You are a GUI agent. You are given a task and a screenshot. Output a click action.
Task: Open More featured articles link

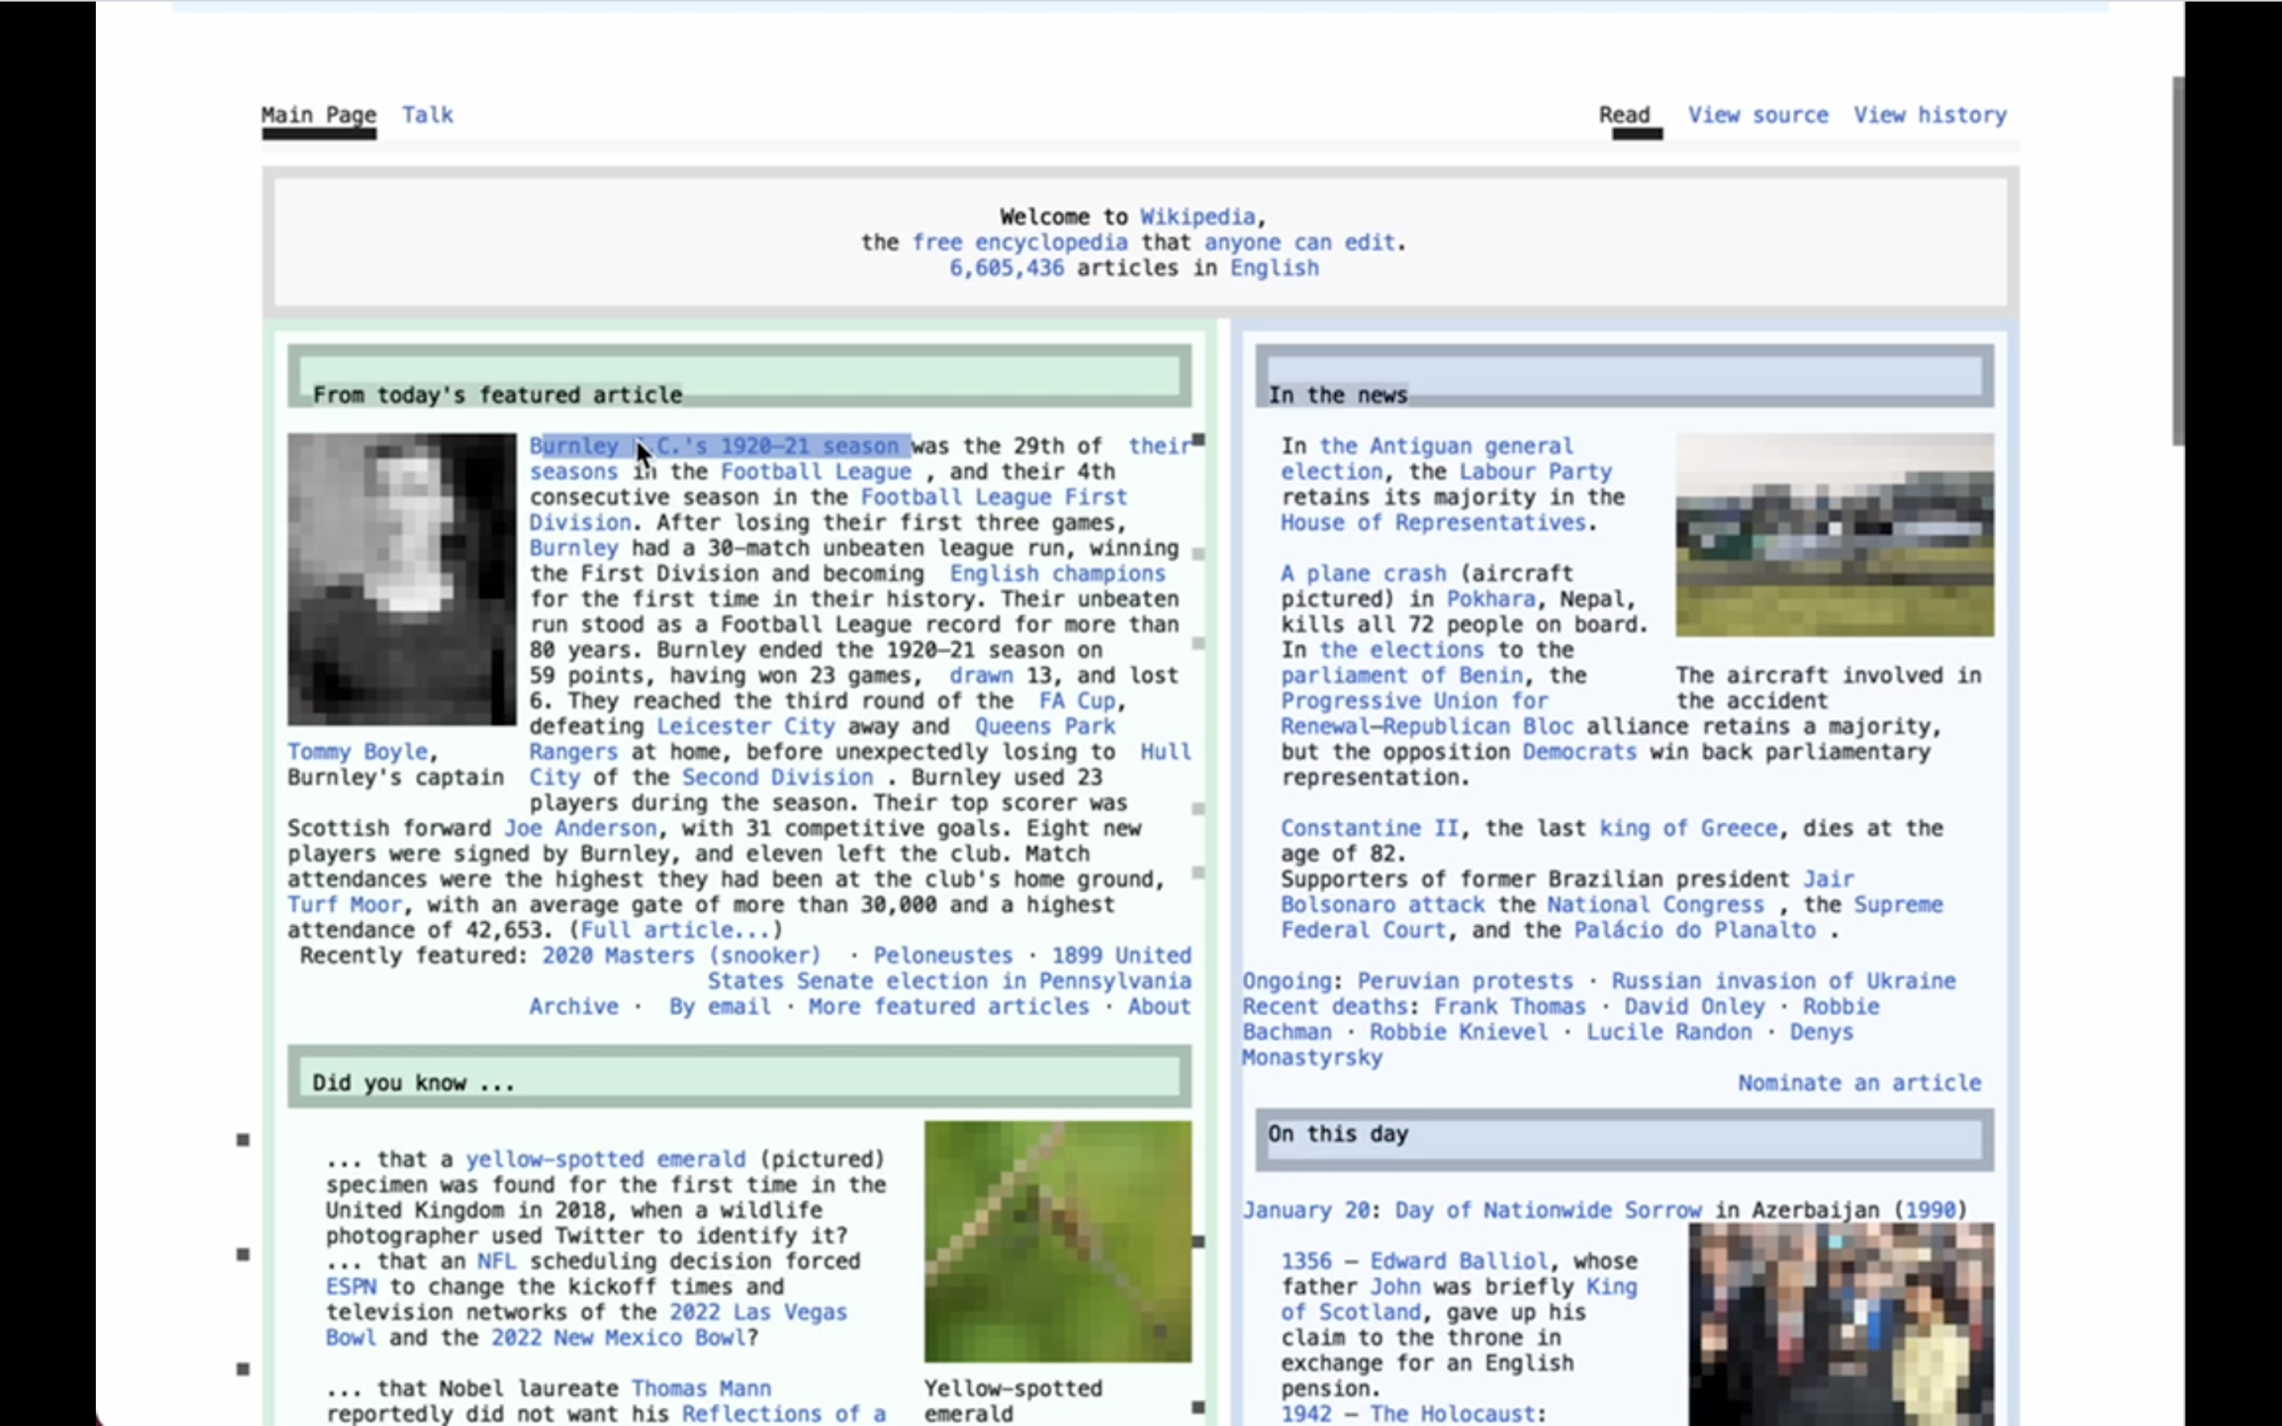948,1006
